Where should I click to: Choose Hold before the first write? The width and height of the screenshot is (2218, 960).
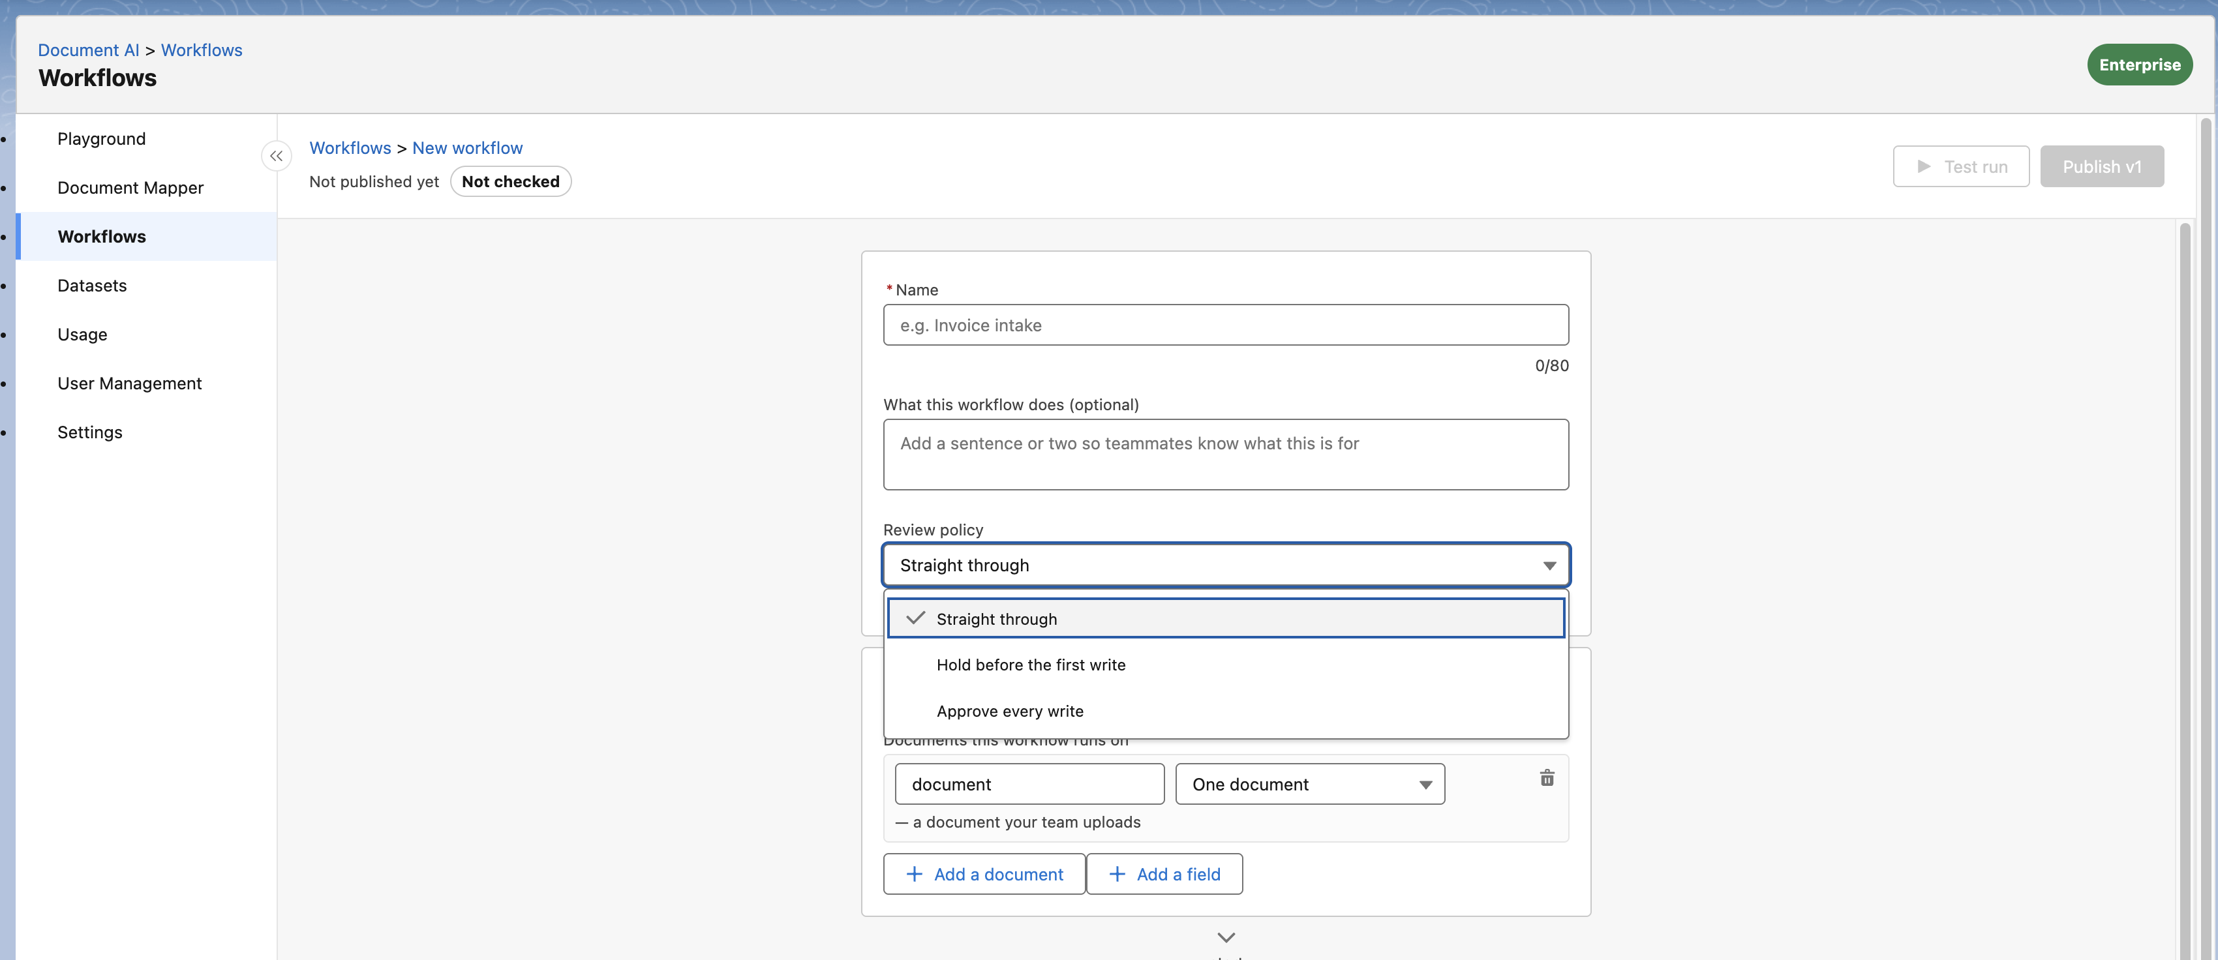1225,665
